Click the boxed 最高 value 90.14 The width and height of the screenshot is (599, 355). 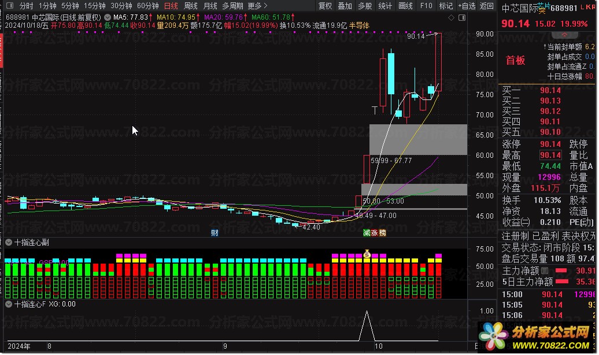[550, 155]
